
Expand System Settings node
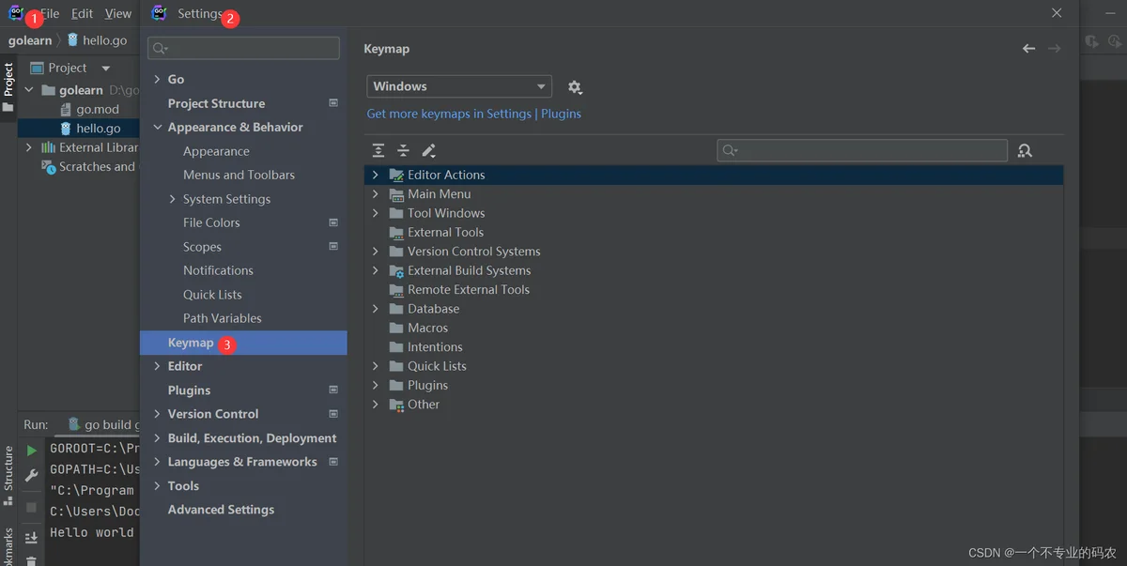173,199
